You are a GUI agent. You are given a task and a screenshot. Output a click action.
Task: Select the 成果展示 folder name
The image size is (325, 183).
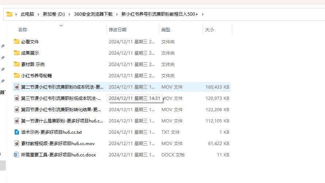[x=30, y=53]
